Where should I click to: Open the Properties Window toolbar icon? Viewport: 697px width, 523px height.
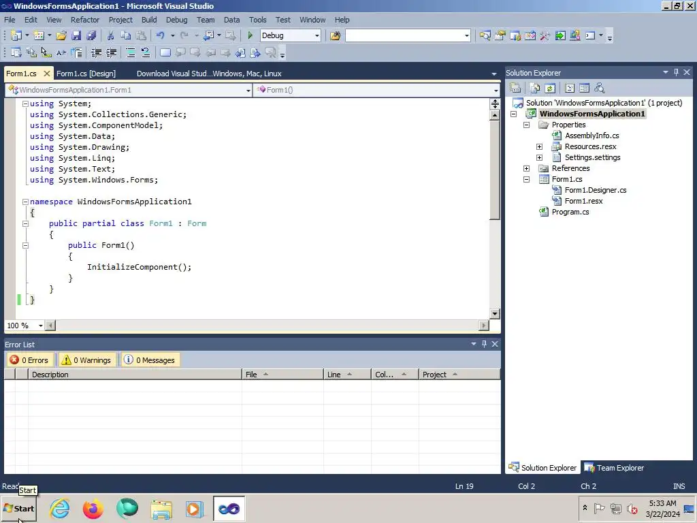[x=500, y=35]
